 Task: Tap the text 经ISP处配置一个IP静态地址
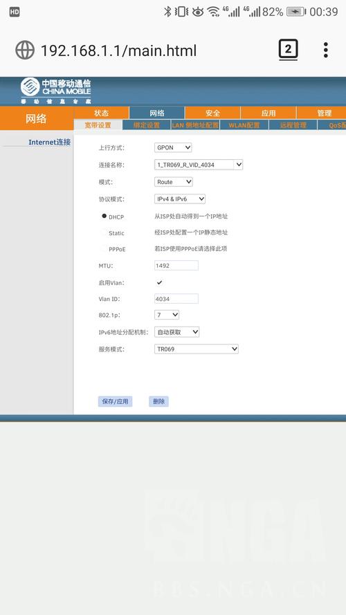(191, 232)
